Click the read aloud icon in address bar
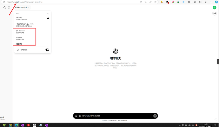 tap(150, 2)
